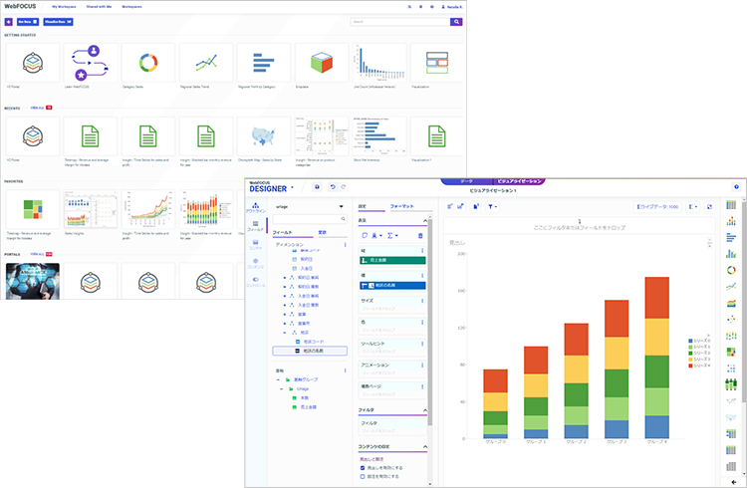Image resolution: width=747 pixels, height=488 pixels.
Task: Switch to the フォーマット format tab
Action: click(401, 206)
